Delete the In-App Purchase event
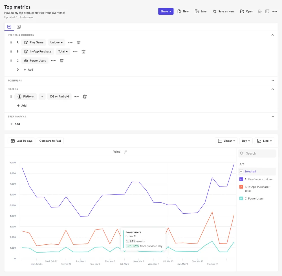The image size is (282, 276). tap(83, 52)
